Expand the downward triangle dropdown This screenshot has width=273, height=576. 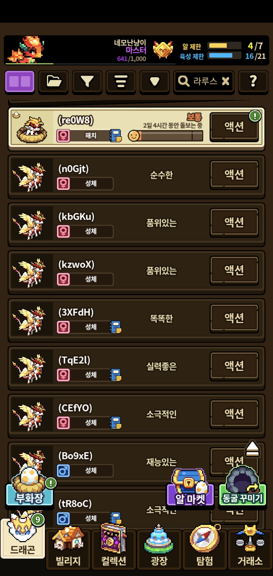click(154, 82)
